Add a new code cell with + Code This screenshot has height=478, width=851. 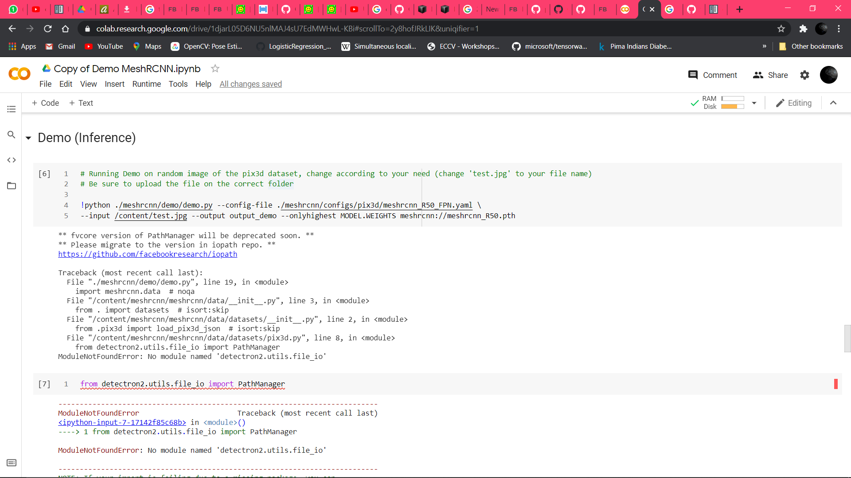(45, 103)
